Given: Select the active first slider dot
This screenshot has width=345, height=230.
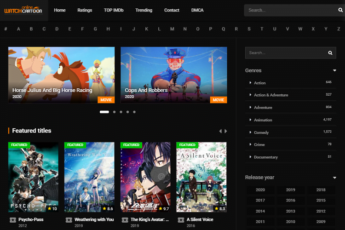Looking at the screenshot, I should coord(104,112).
